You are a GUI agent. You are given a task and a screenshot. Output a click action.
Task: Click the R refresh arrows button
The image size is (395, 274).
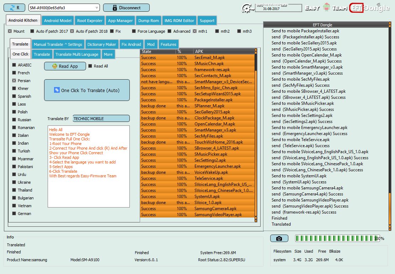coord(14,8)
